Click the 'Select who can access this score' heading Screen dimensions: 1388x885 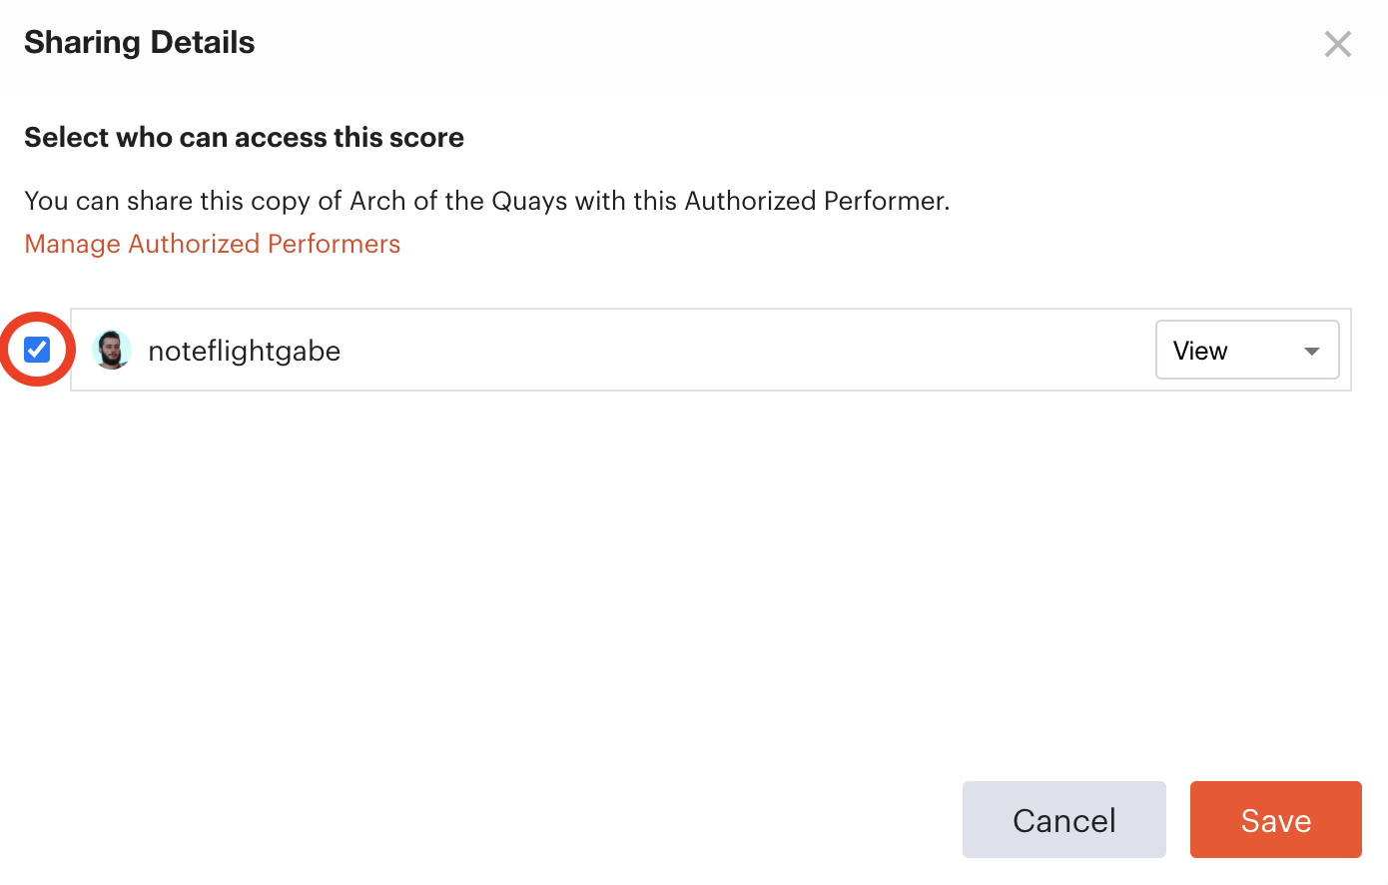pyautogui.click(x=245, y=137)
